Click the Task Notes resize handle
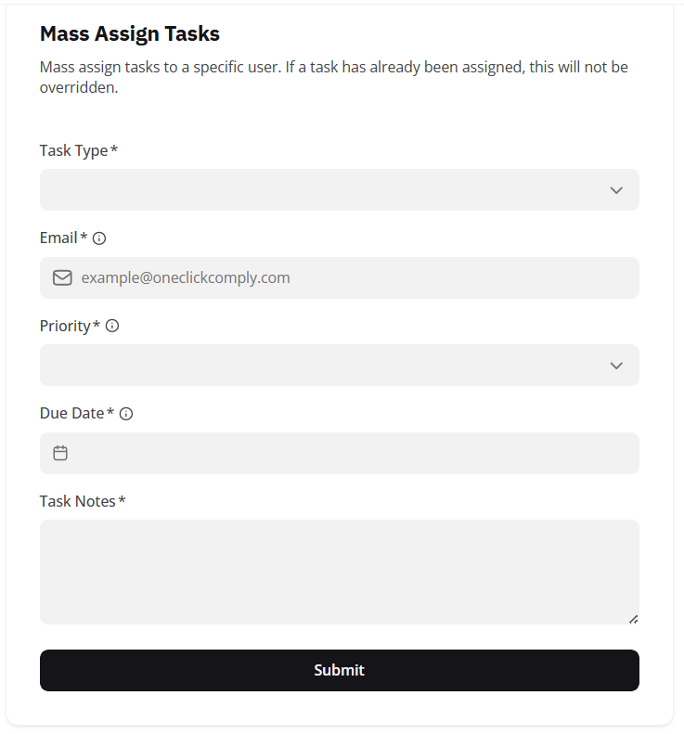 click(633, 618)
